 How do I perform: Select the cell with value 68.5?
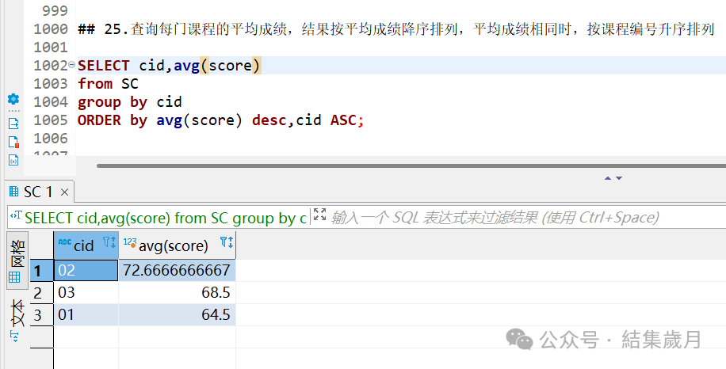pyautogui.click(x=178, y=293)
